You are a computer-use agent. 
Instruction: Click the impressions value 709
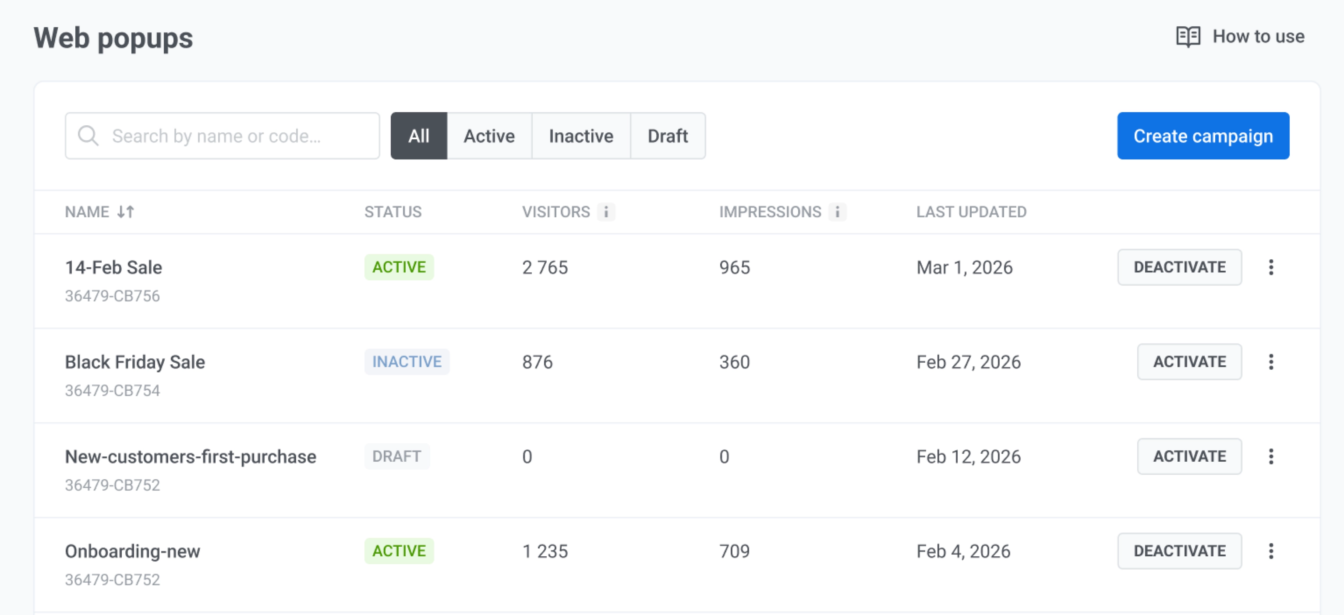(x=734, y=551)
